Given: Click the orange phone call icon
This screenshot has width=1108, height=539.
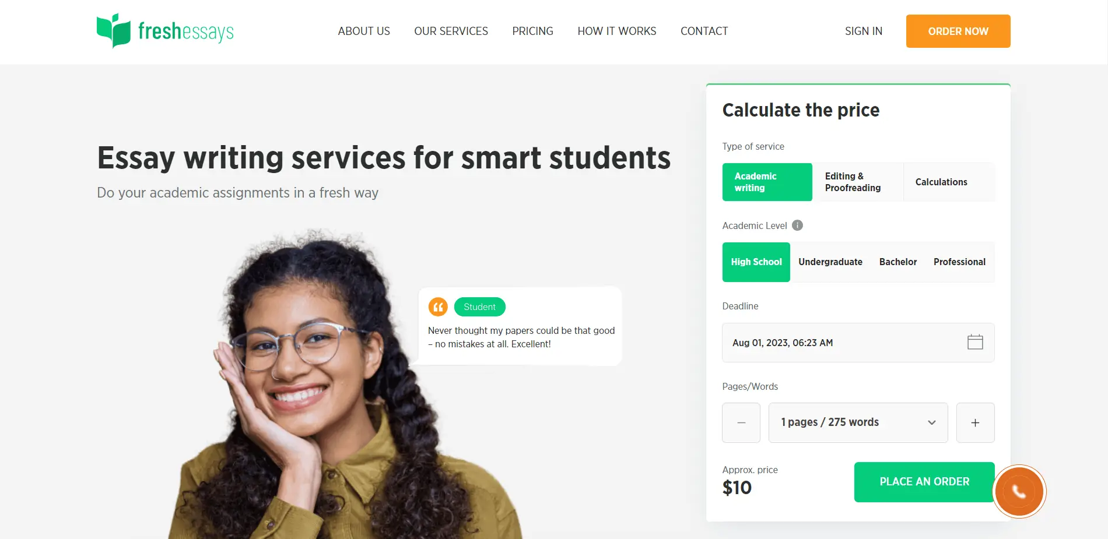Looking at the screenshot, I should 1019,491.
